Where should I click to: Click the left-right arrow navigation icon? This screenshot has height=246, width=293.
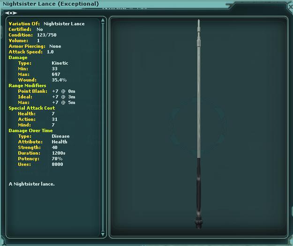point(11,13)
